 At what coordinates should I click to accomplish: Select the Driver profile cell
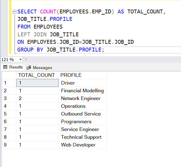pos(83,83)
